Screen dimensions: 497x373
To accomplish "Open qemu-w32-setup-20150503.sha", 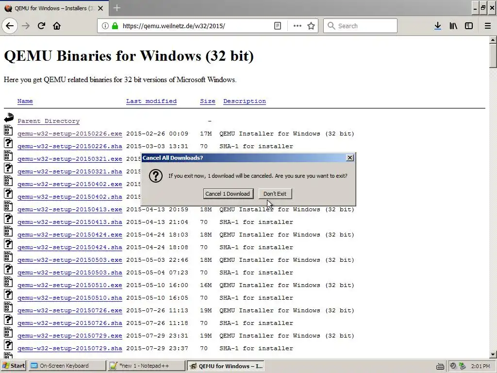I will tap(70, 272).
